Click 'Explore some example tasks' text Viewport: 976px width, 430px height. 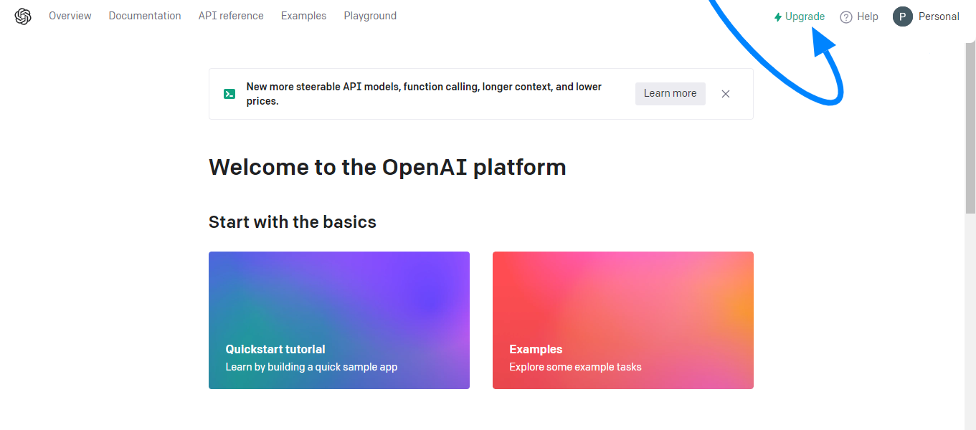click(575, 367)
